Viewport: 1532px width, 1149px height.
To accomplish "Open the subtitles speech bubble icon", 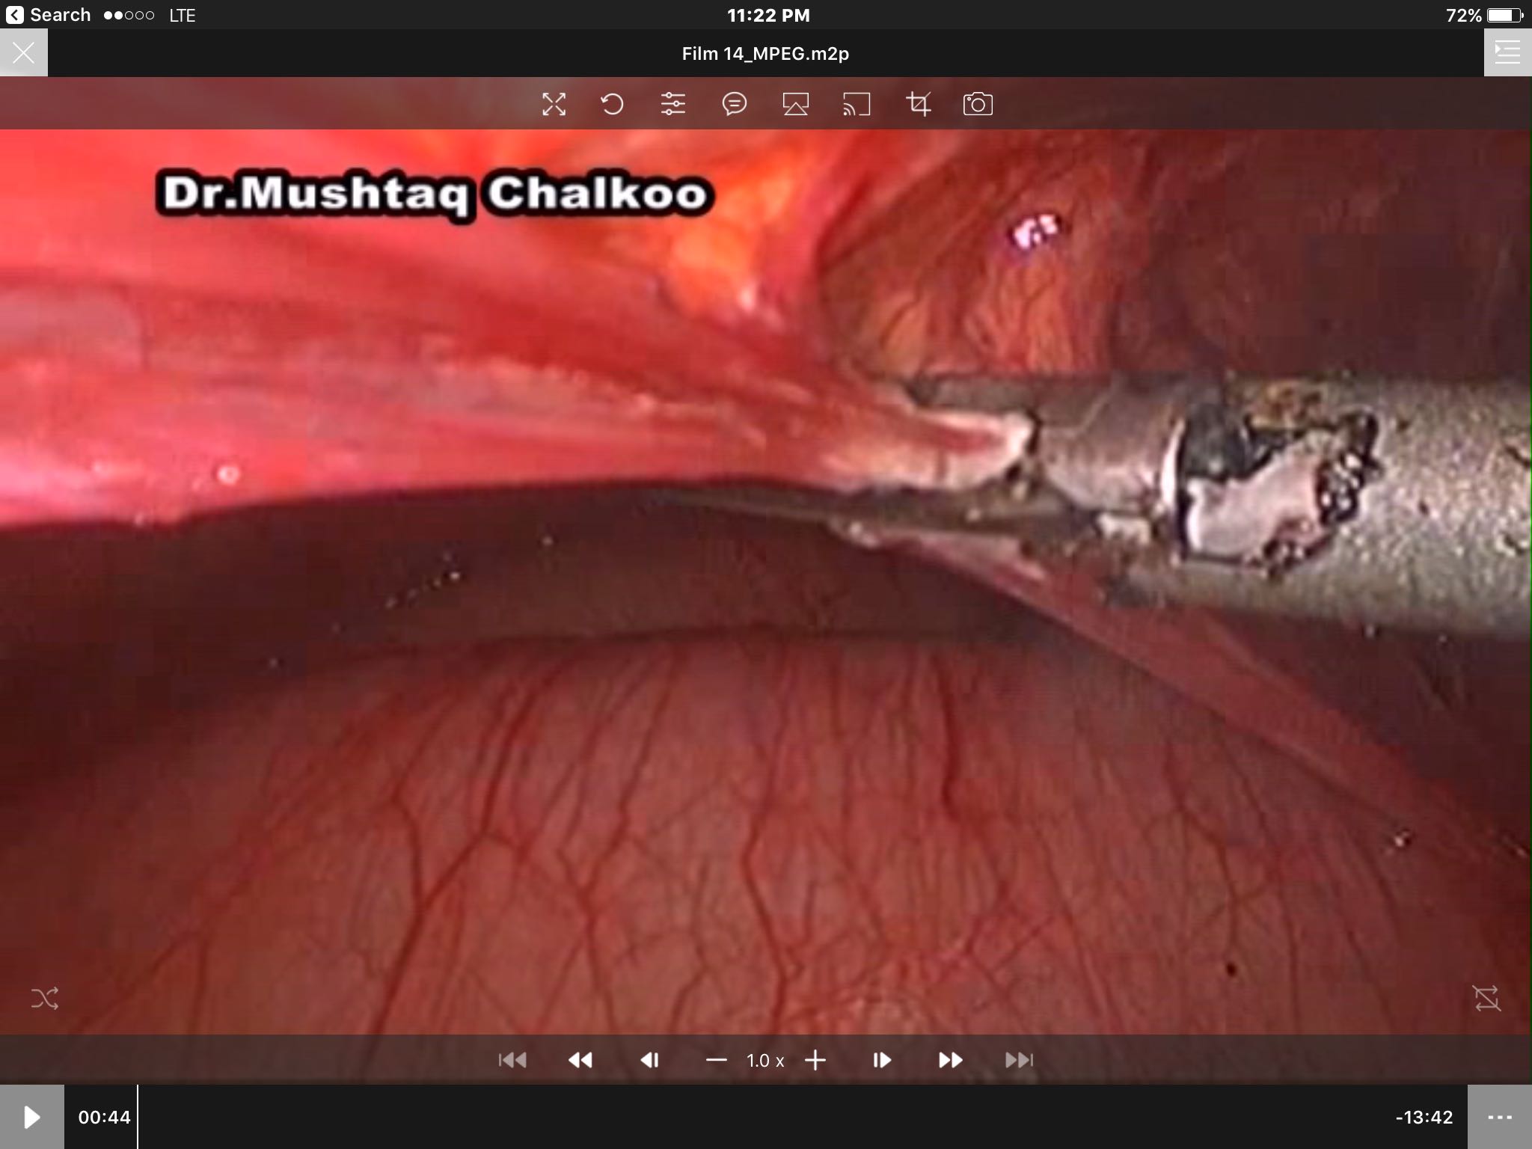I will coord(735,104).
